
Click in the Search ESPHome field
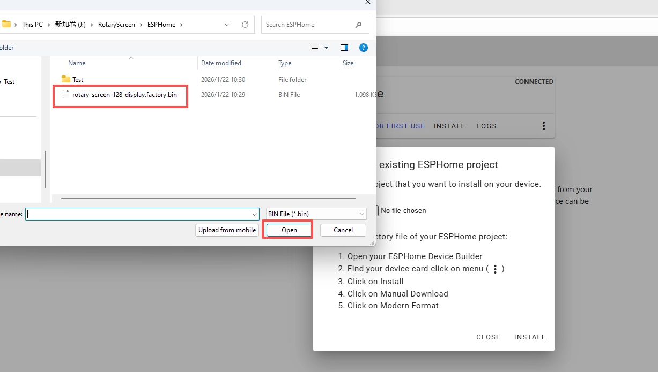[308, 25]
